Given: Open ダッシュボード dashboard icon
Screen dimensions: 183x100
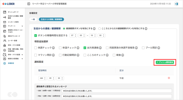Looking at the screenshot, I should [x=5, y=12].
